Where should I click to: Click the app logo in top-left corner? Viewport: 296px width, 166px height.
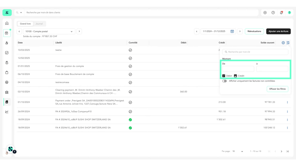point(7,12)
